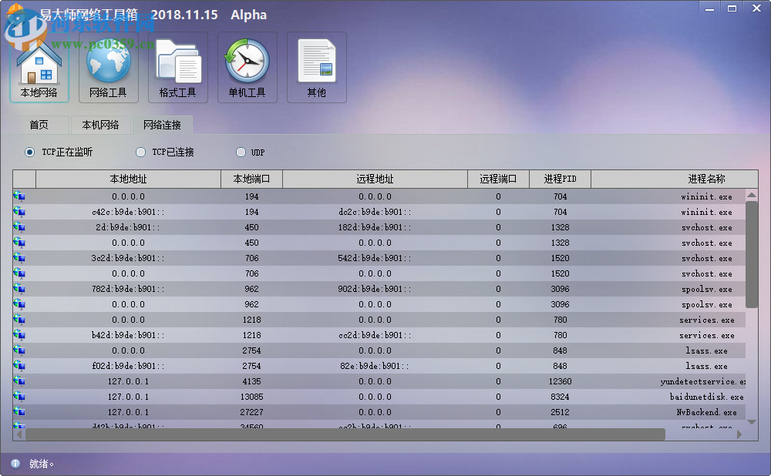Click remote address dc2c:b9de:b901::

[375, 212]
